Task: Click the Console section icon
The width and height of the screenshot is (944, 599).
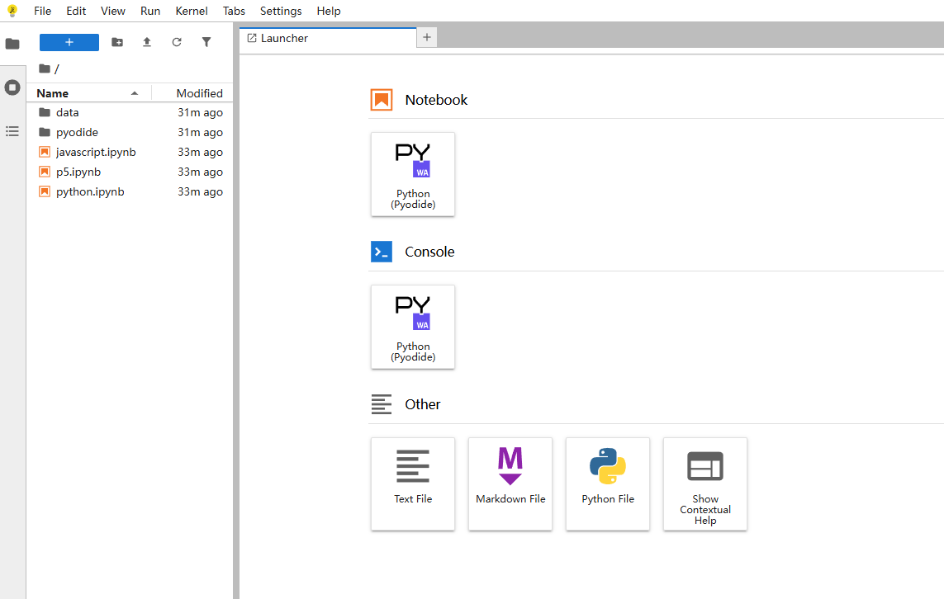Action: coord(382,252)
